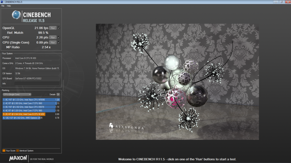Click the OS field showing Windows 7
Screen dimensions: 291x163
point(37,68)
